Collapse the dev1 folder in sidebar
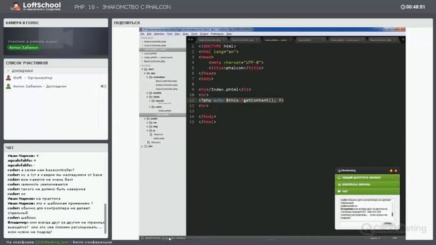Image resolution: width=436 pixels, height=245 pixels. click(x=142, y=69)
